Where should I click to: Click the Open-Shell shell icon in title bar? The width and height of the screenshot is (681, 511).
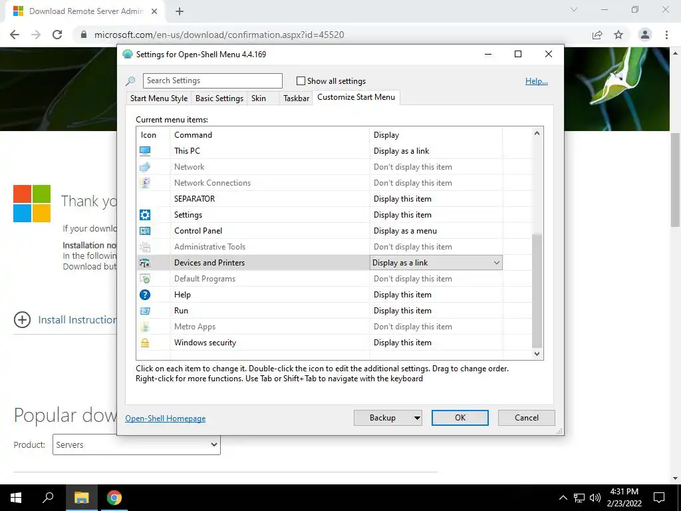127,55
